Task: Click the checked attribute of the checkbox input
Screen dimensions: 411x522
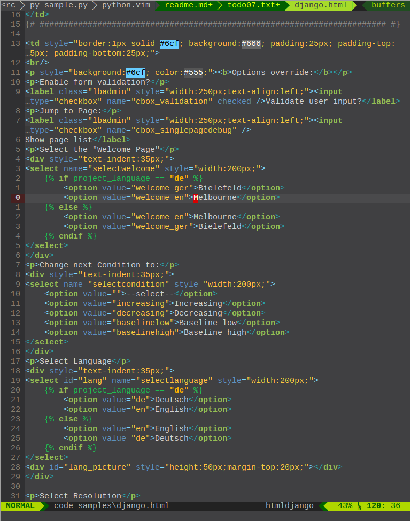Action: (234, 102)
